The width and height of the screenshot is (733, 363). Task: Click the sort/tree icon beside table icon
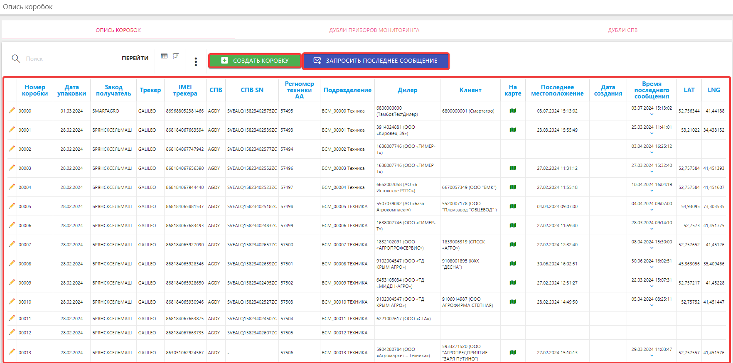tap(176, 56)
